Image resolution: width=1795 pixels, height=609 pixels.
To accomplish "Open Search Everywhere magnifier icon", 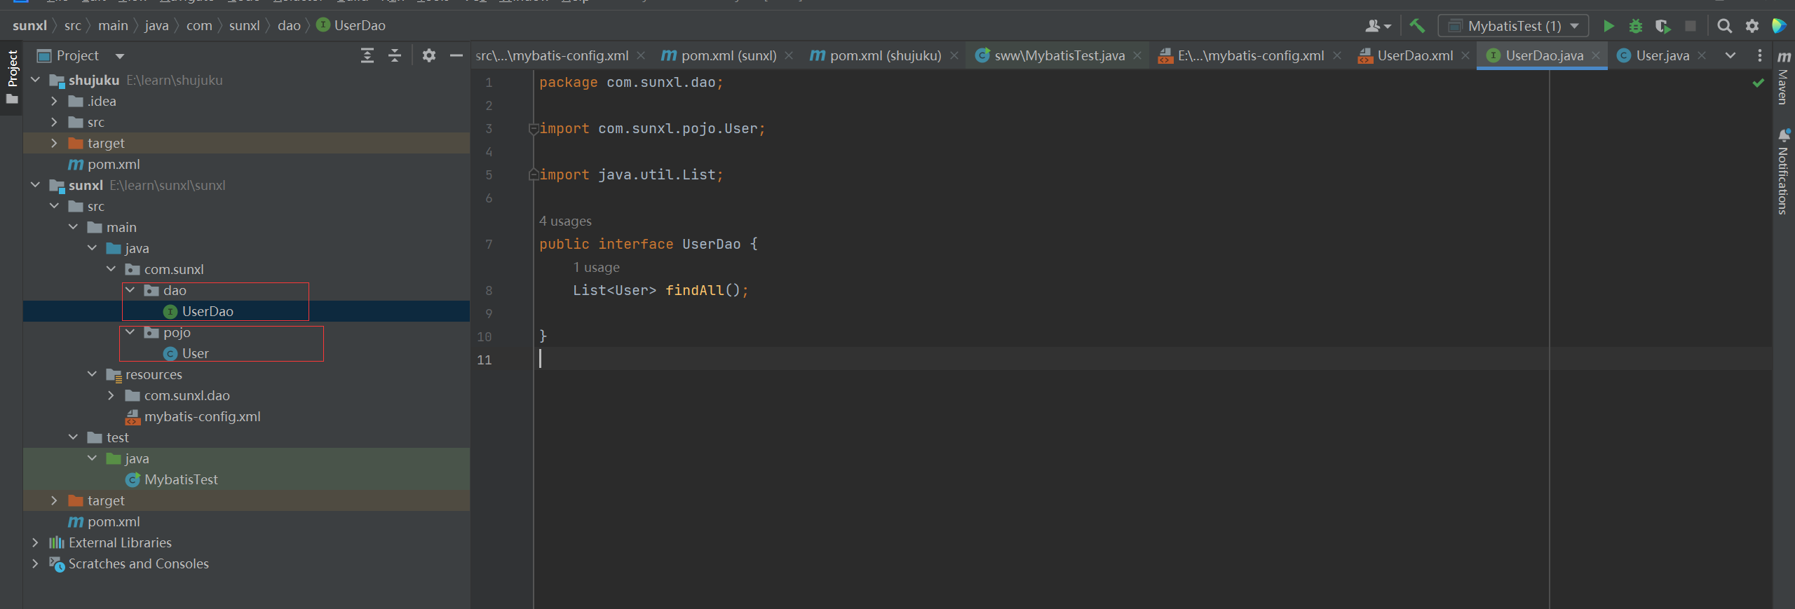I will pos(1724,26).
